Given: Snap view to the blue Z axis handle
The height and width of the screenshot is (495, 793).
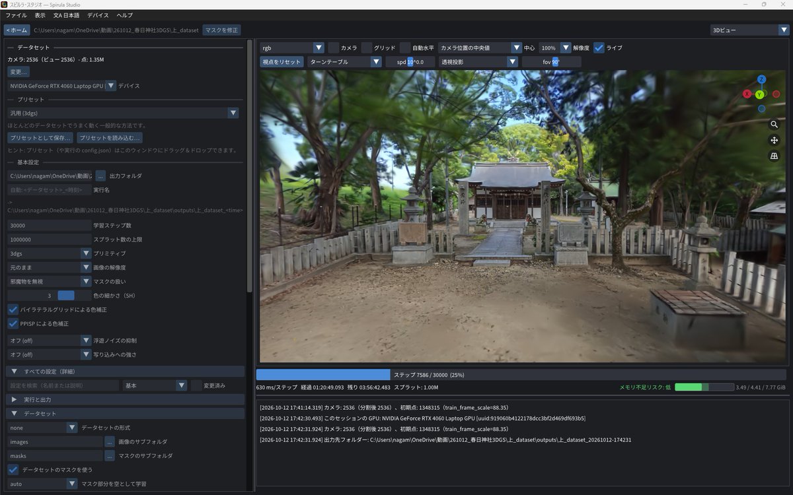Looking at the screenshot, I should [761, 79].
